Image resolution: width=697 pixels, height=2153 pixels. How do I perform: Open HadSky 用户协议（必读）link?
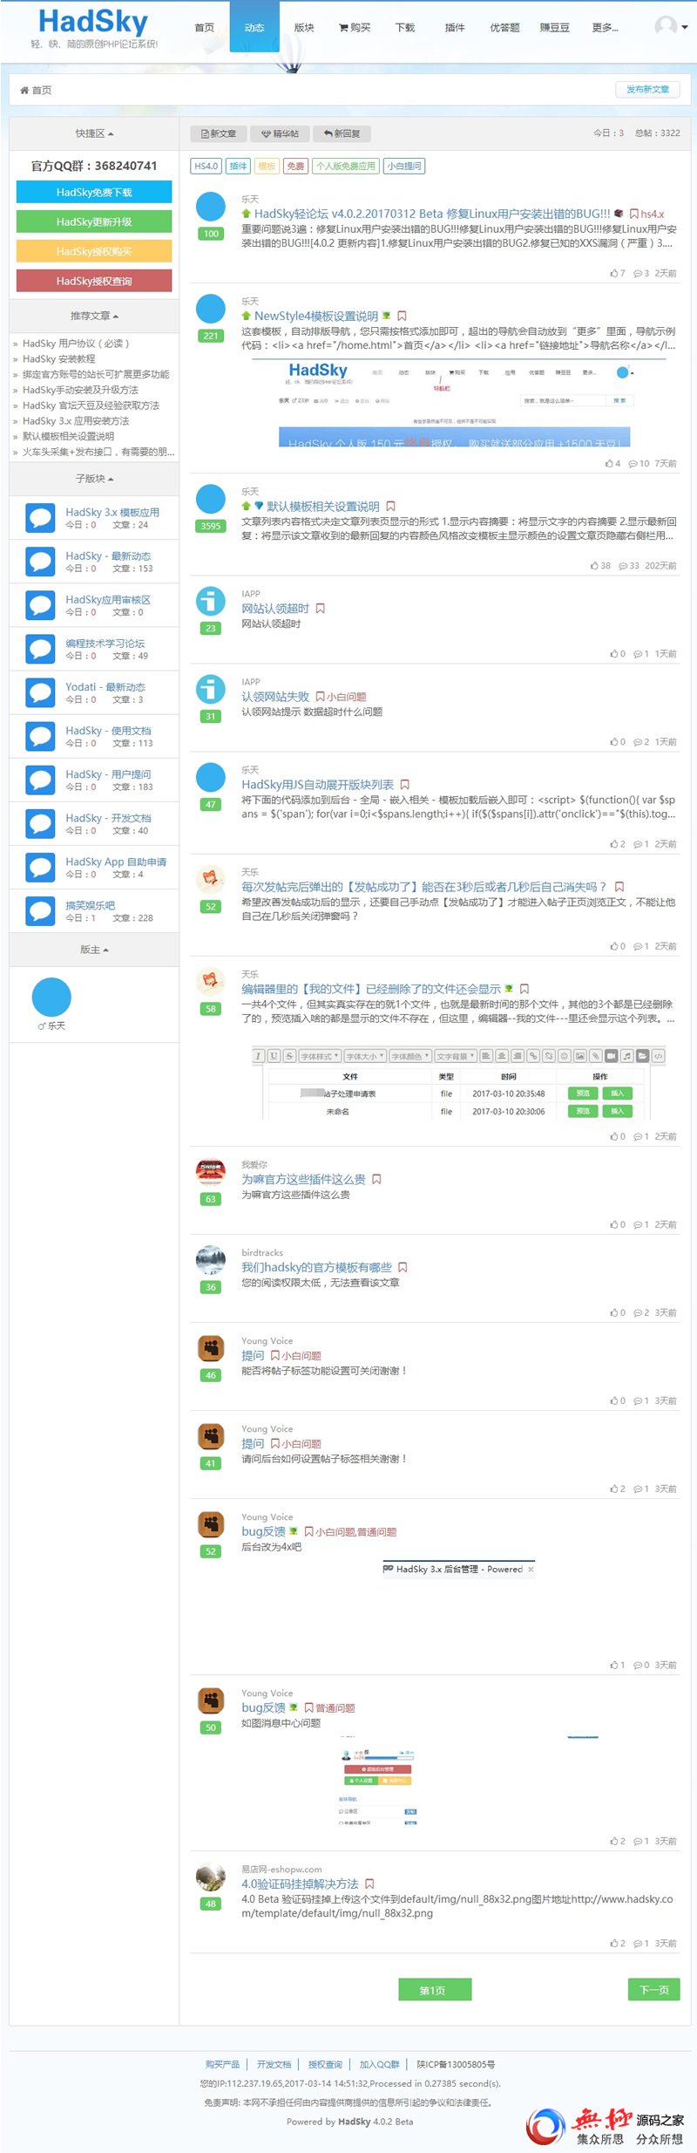76,344
